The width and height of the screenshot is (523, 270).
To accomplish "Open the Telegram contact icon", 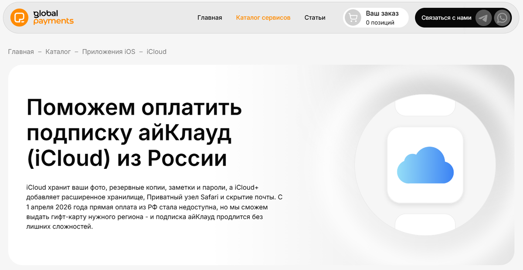I will coord(483,18).
